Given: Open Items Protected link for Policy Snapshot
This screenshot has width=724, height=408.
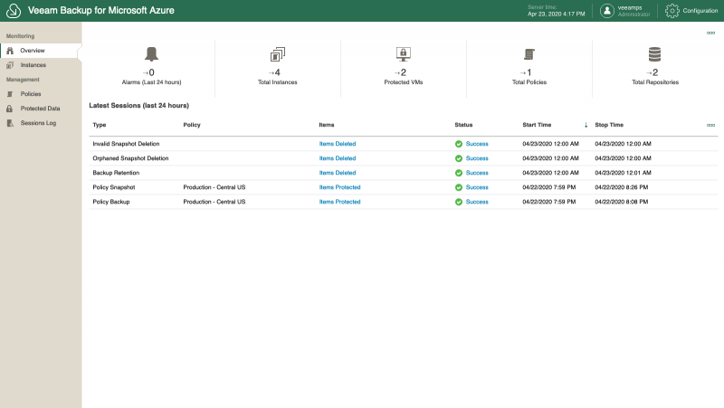Looking at the screenshot, I should 339,187.
